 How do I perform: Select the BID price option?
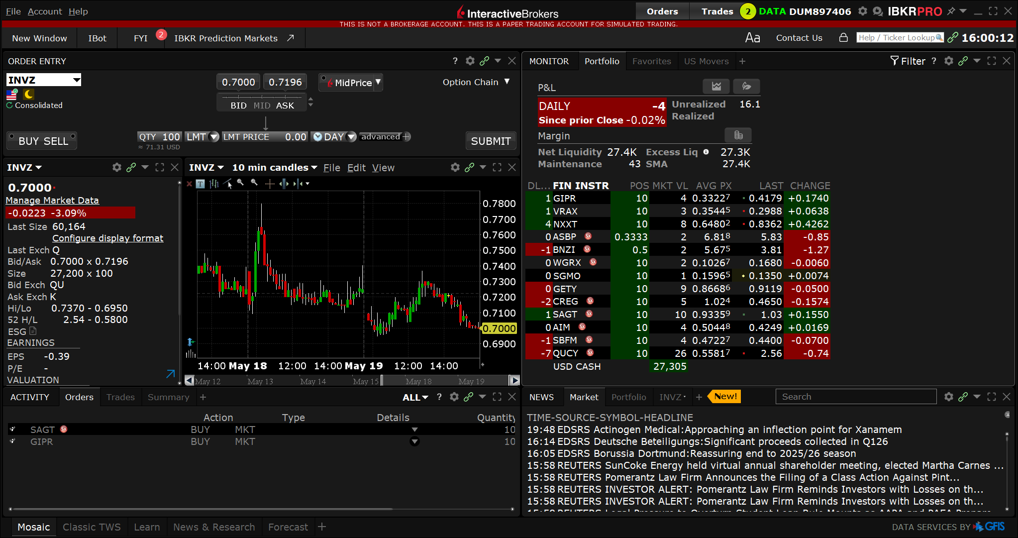(238, 106)
